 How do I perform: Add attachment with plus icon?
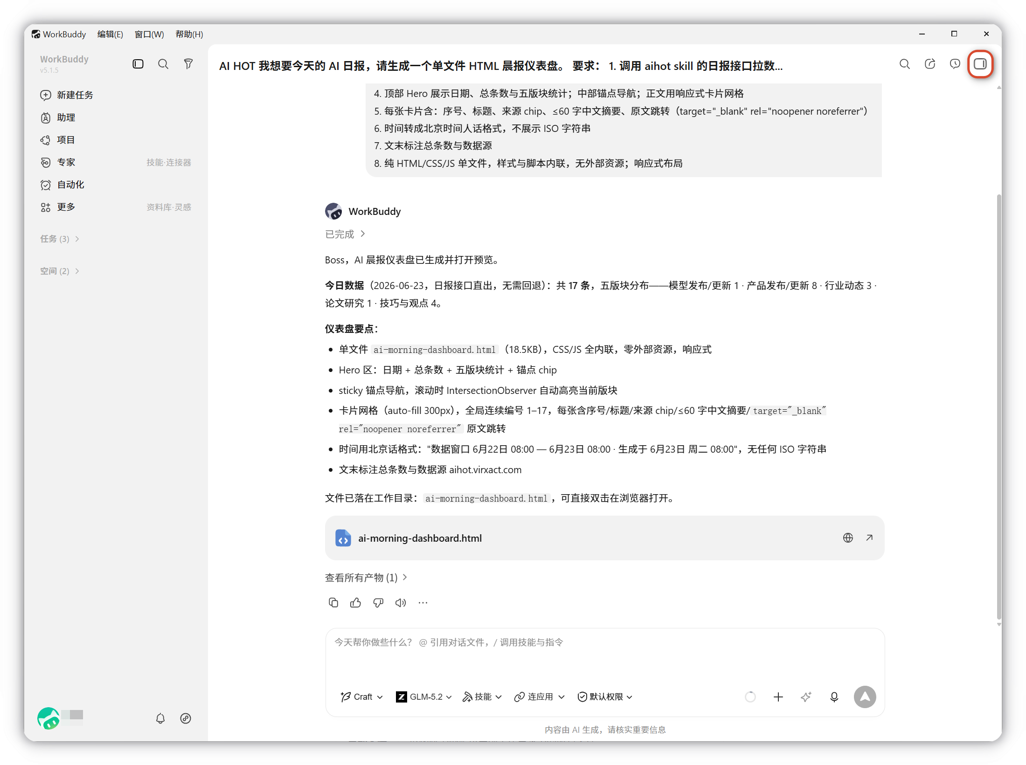click(x=778, y=697)
